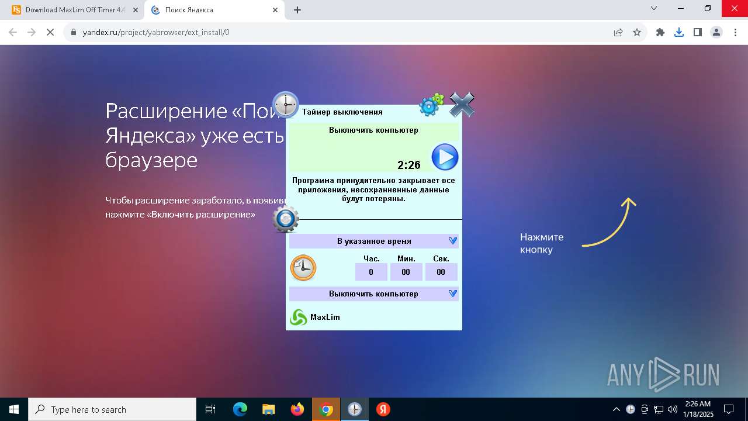Switch to Download MaxLim Off Timer tab
The image size is (748, 421).
click(74, 10)
